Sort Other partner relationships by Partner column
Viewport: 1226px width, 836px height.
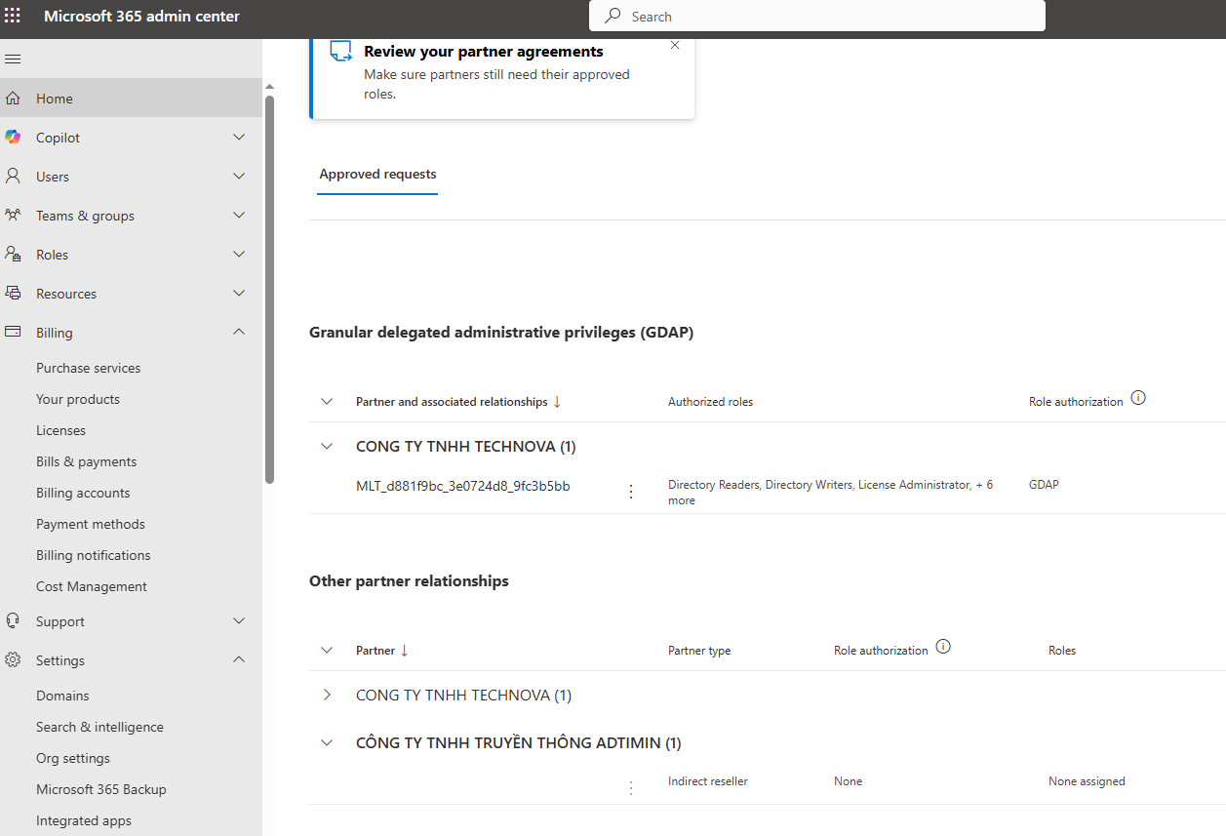(382, 651)
